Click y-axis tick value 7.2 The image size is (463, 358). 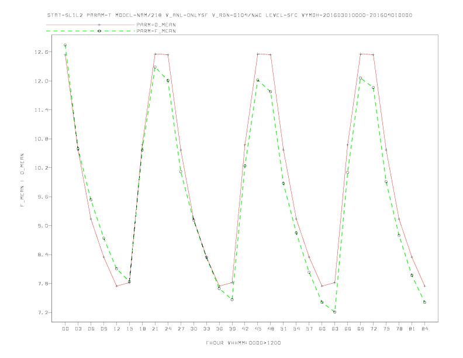pyautogui.click(x=43, y=312)
